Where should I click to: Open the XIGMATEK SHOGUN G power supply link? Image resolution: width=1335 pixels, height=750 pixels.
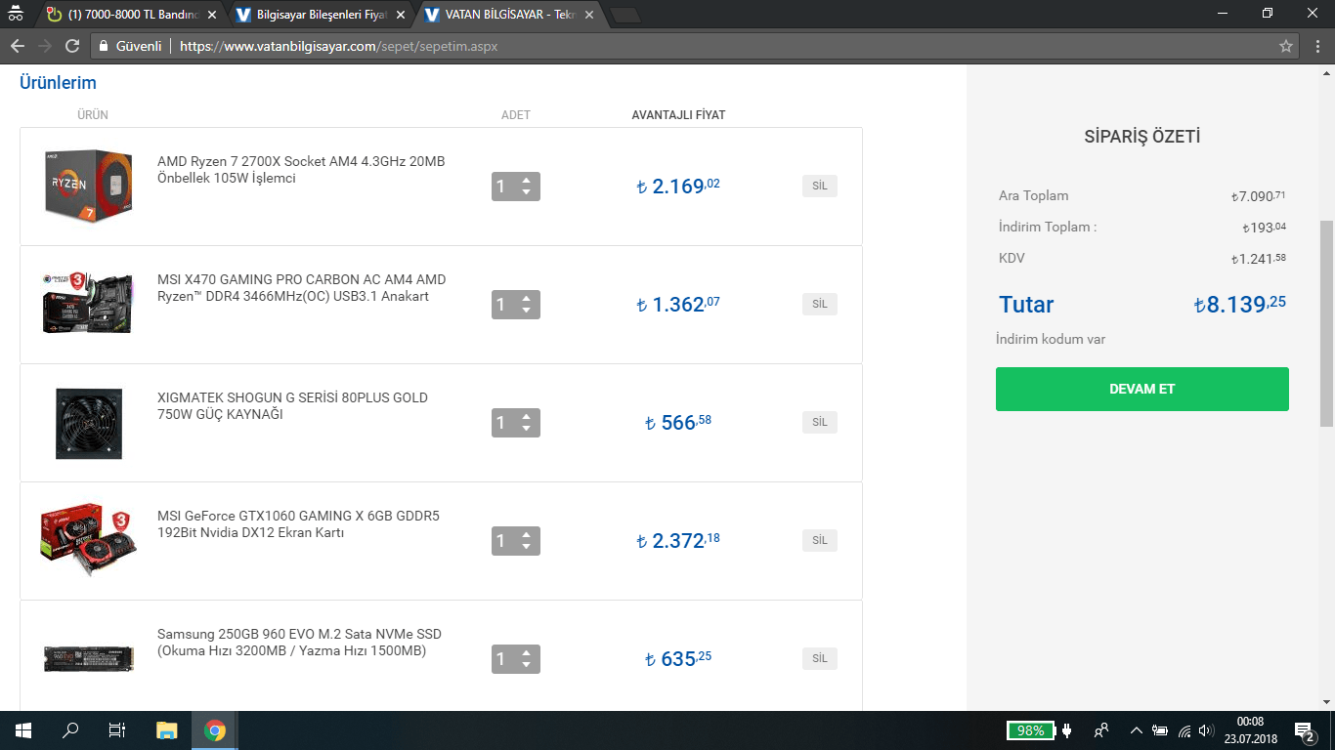(292, 406)
